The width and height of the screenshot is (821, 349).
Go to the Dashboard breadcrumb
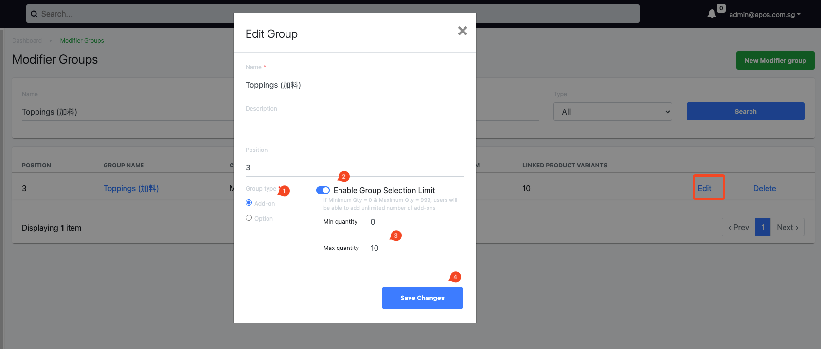(27, 41)
